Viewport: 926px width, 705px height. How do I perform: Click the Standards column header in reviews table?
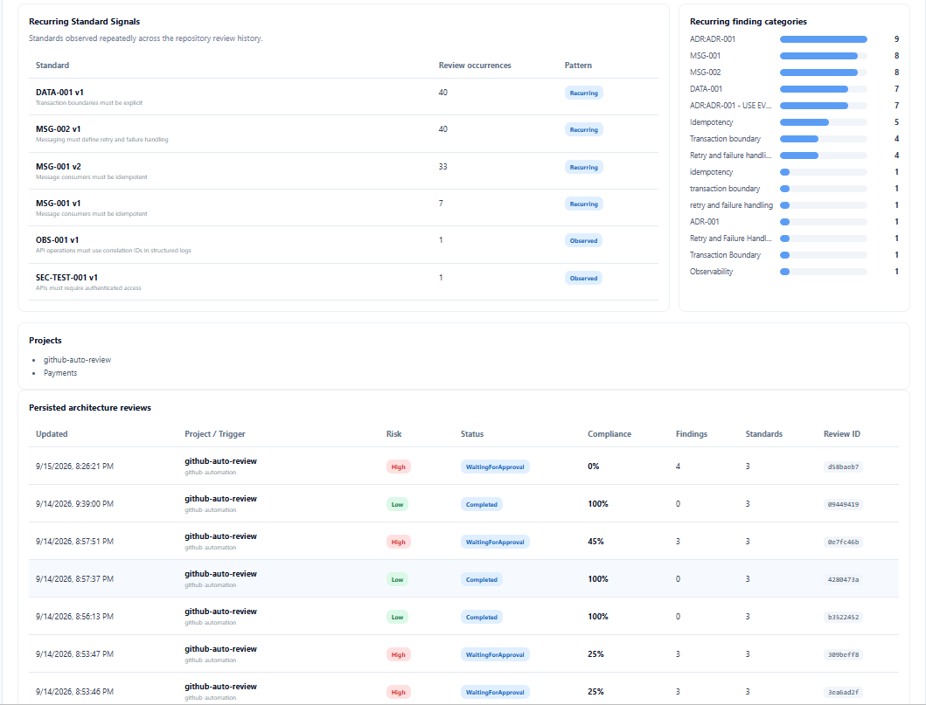[x=763, y=434]
